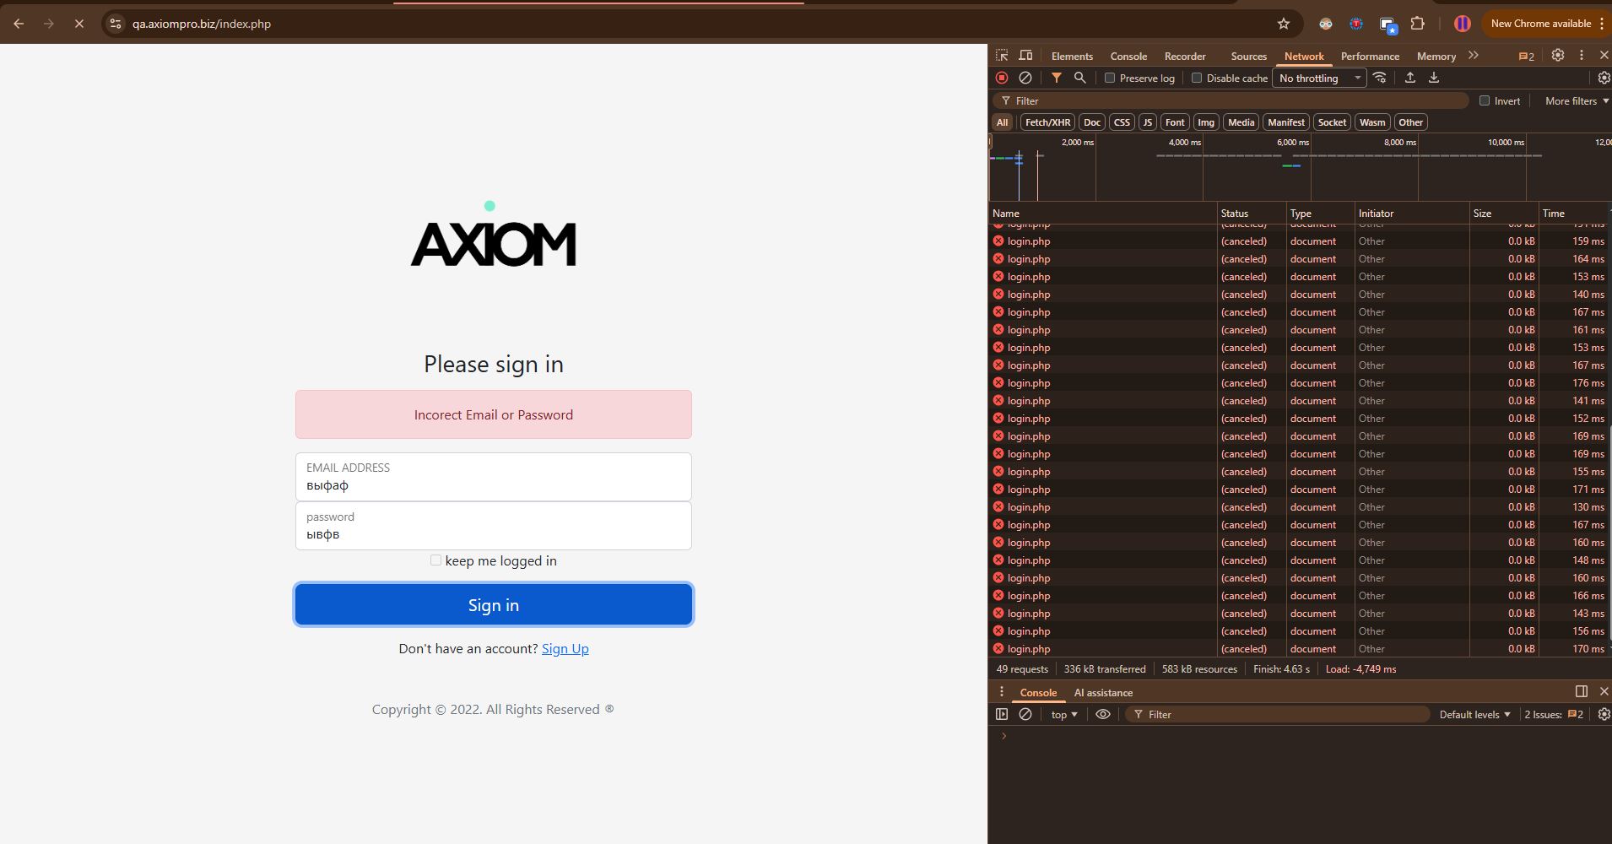Expand the More filters menu
Image resolution: width=1612 pixels, height=844 pixels.
coord(1576,100)
